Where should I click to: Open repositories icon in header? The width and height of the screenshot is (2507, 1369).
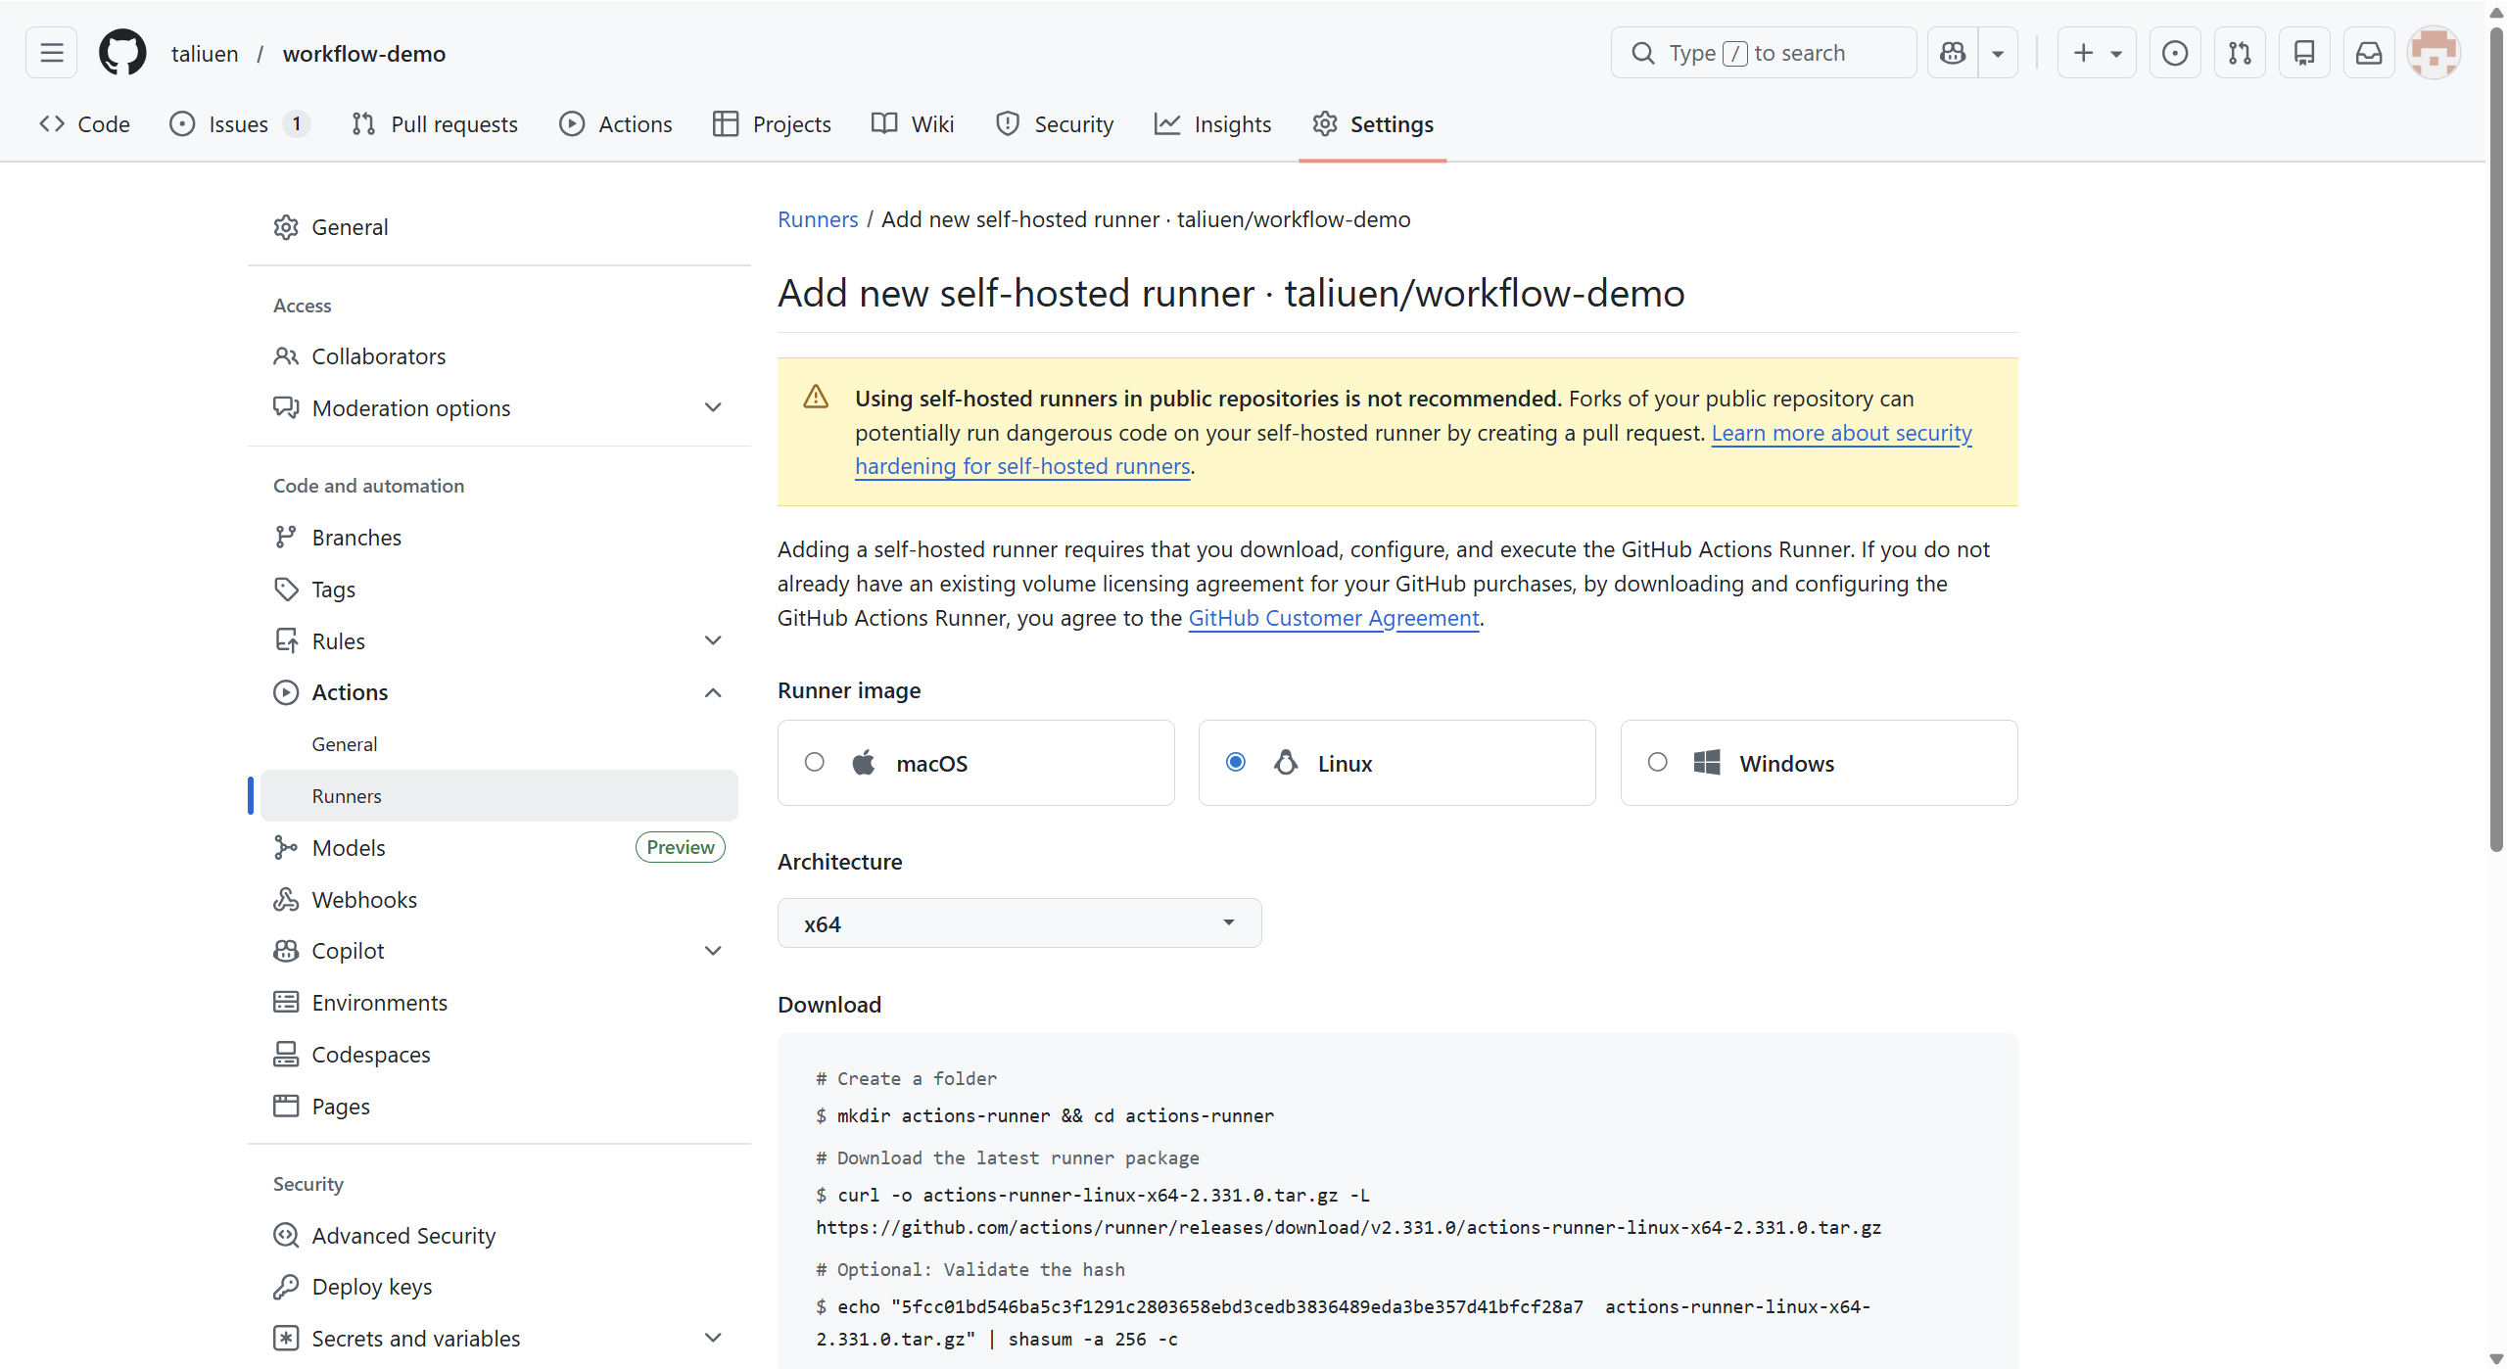pos(2303,53)
